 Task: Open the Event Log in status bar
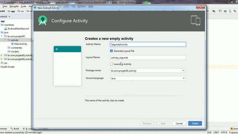[x=234, y=128]
